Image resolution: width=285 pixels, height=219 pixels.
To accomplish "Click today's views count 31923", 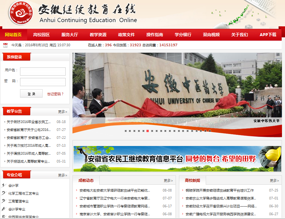I will point(136,45).
